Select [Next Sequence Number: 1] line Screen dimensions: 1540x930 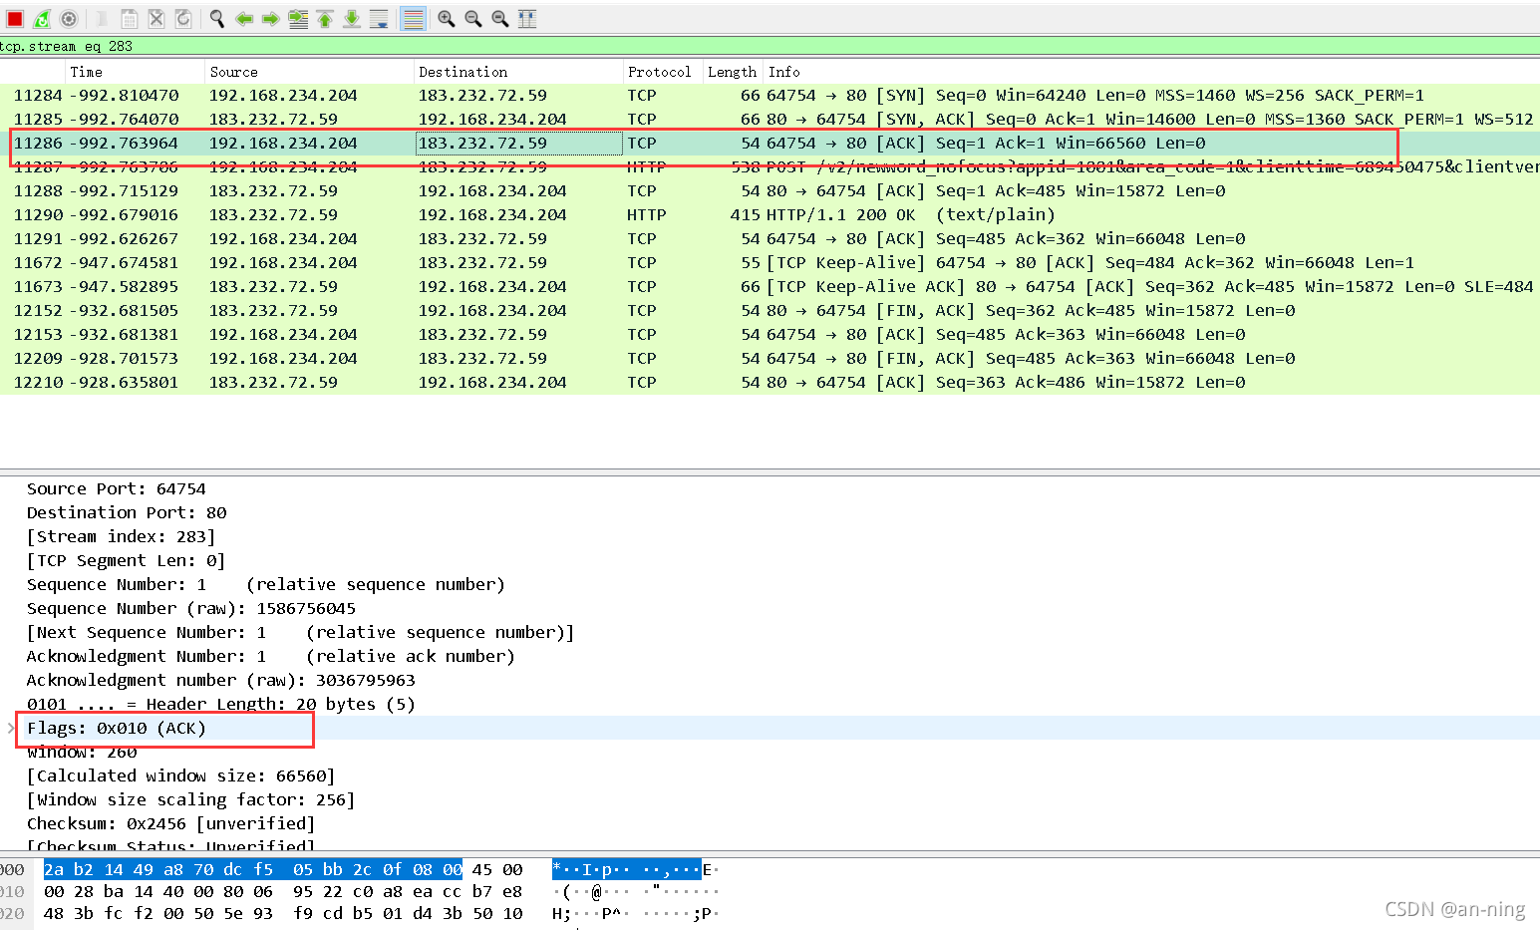pyautogui.click(x=300, y=632)
